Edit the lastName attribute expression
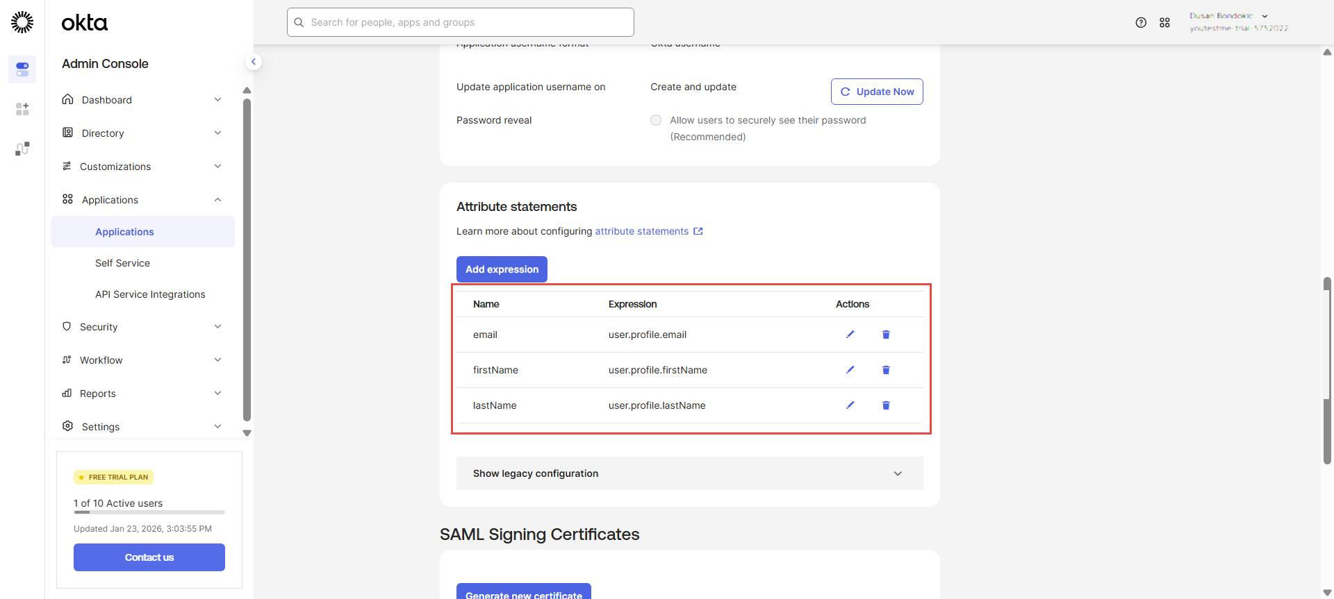This screenshot has width=1334, height=599. 850,405
